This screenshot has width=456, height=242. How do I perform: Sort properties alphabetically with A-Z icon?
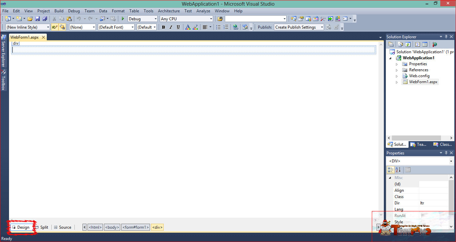pos(398,170)
